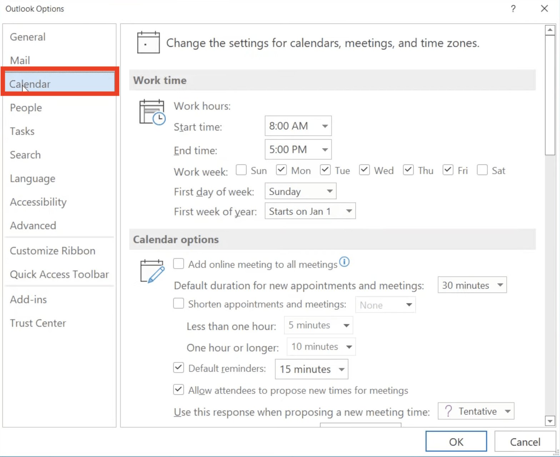The height and width of the screenshot is (457, 560).
Task: Close the Outlook Options dialog
Action: click(544, 9)
